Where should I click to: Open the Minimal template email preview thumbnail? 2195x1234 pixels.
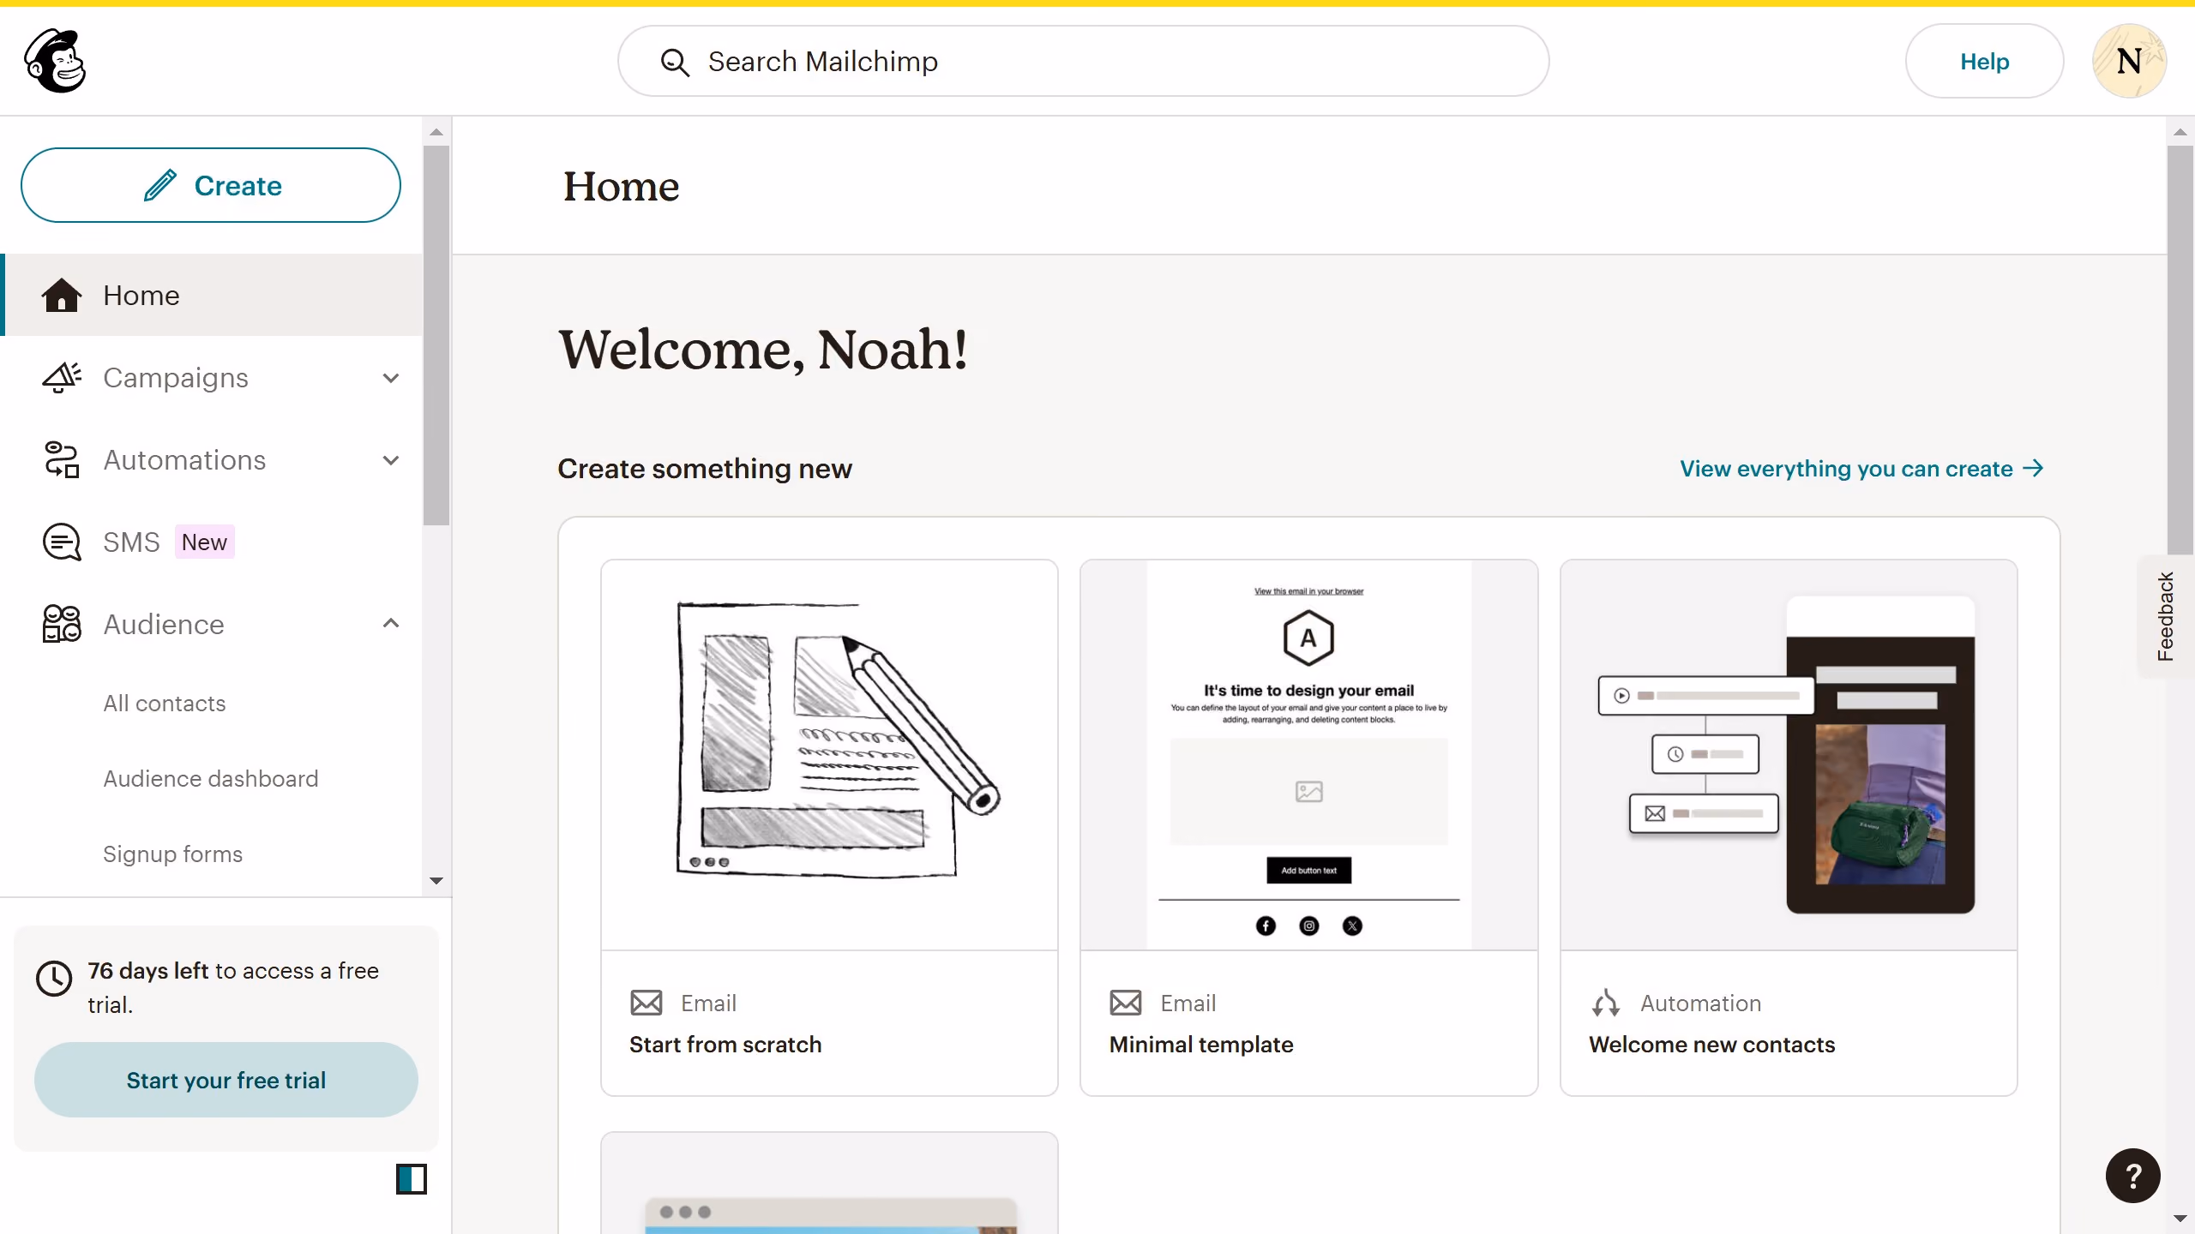[x=1308, y=755]
